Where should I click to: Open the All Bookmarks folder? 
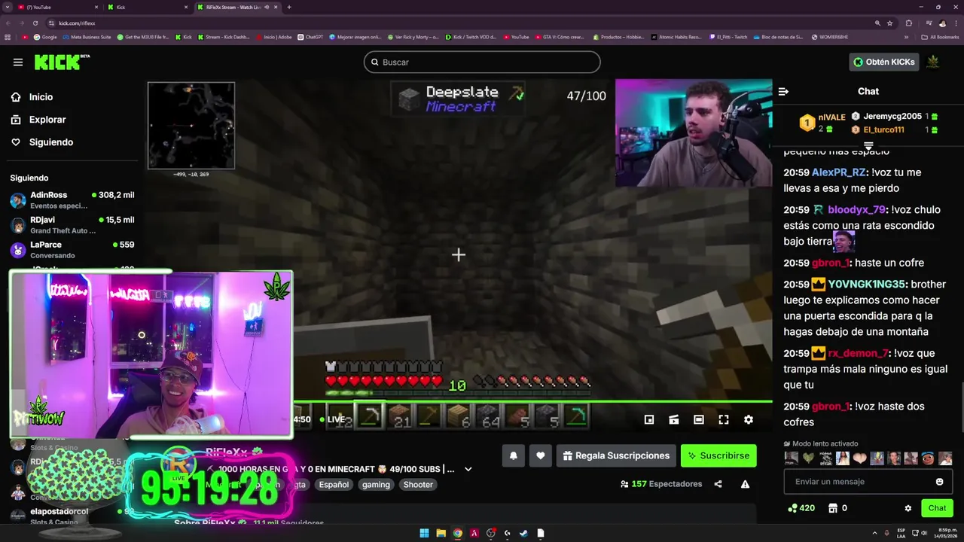click(940, 37)
